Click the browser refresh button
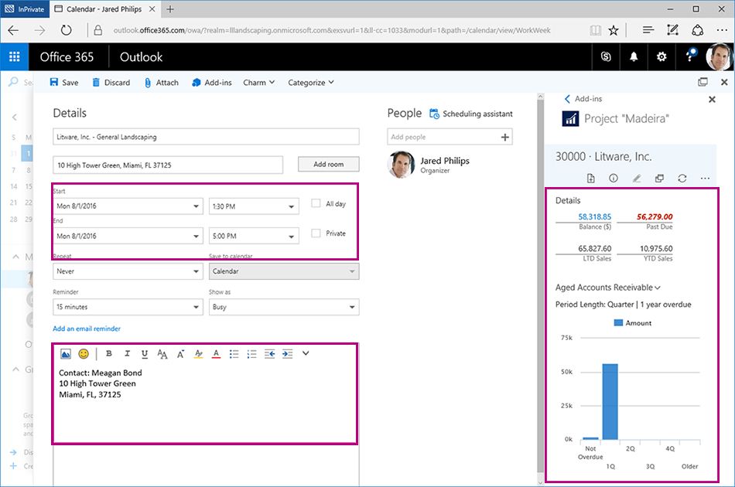The width and height of the screenshot is (735, 487). 66,30
